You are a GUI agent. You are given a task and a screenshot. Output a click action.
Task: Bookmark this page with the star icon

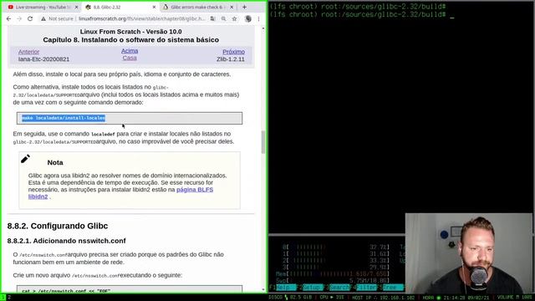point(234,18)
